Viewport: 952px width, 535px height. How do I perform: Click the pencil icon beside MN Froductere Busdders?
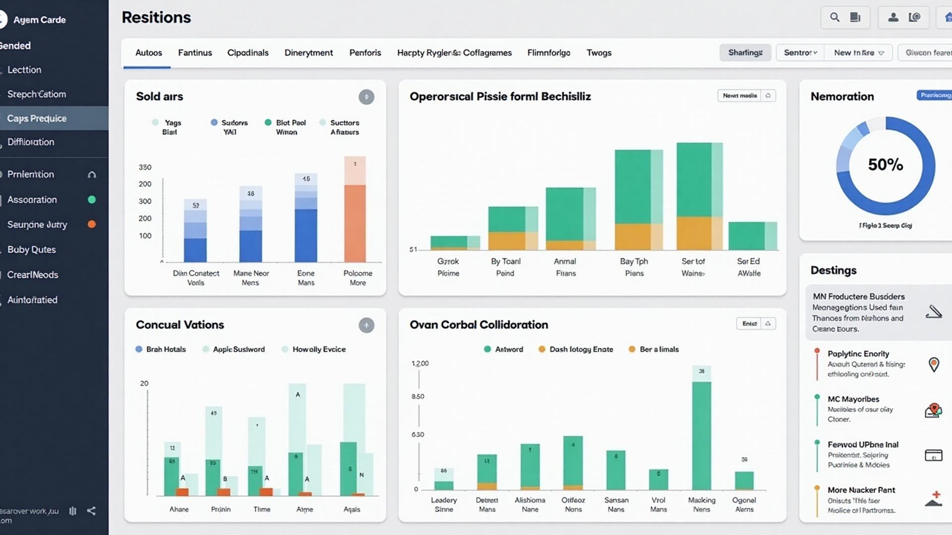(x=933, y=312)
